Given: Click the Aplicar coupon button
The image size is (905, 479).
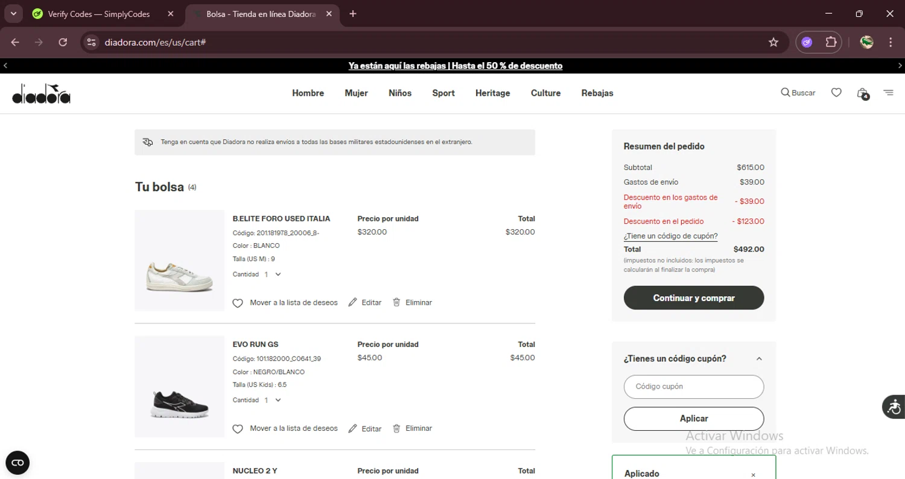Looking at the screenshot, I should click(x=694, y=419).
